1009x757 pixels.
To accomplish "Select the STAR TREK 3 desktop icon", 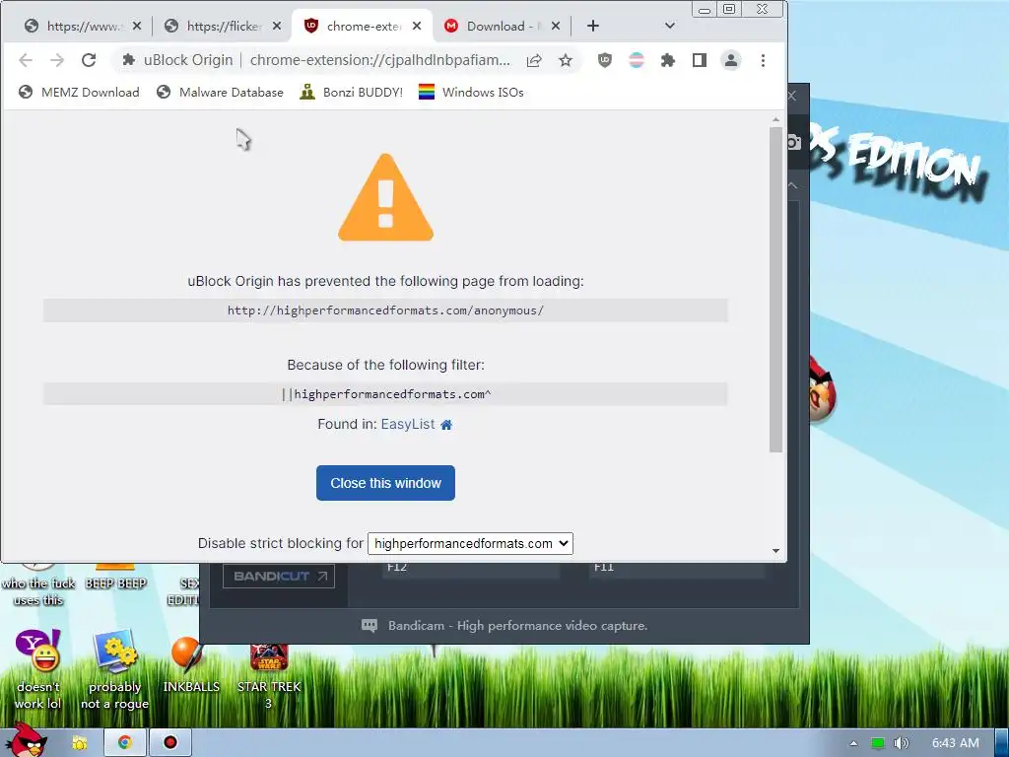I will point(268,676).
